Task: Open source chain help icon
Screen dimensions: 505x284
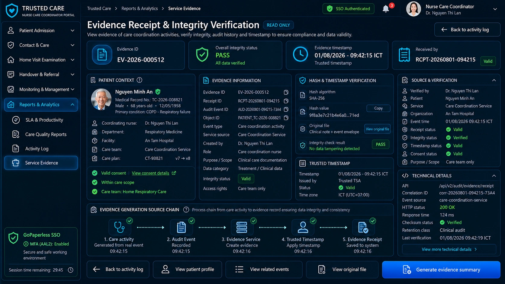Action: tap(186, 210)
